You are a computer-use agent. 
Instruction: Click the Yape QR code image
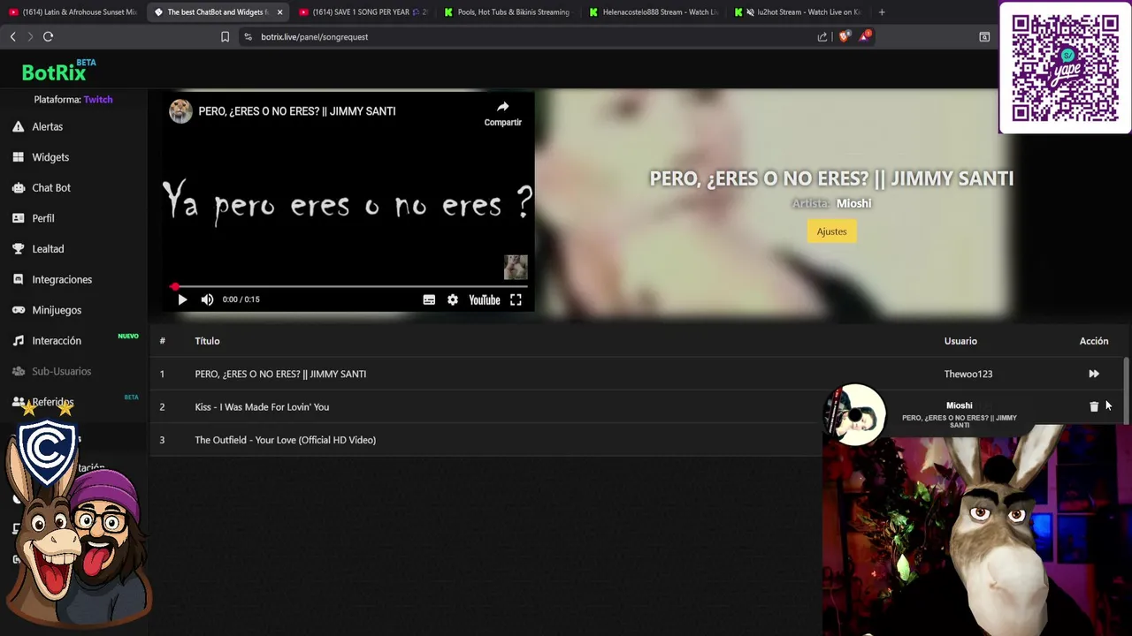click(x=1065, y=68)
